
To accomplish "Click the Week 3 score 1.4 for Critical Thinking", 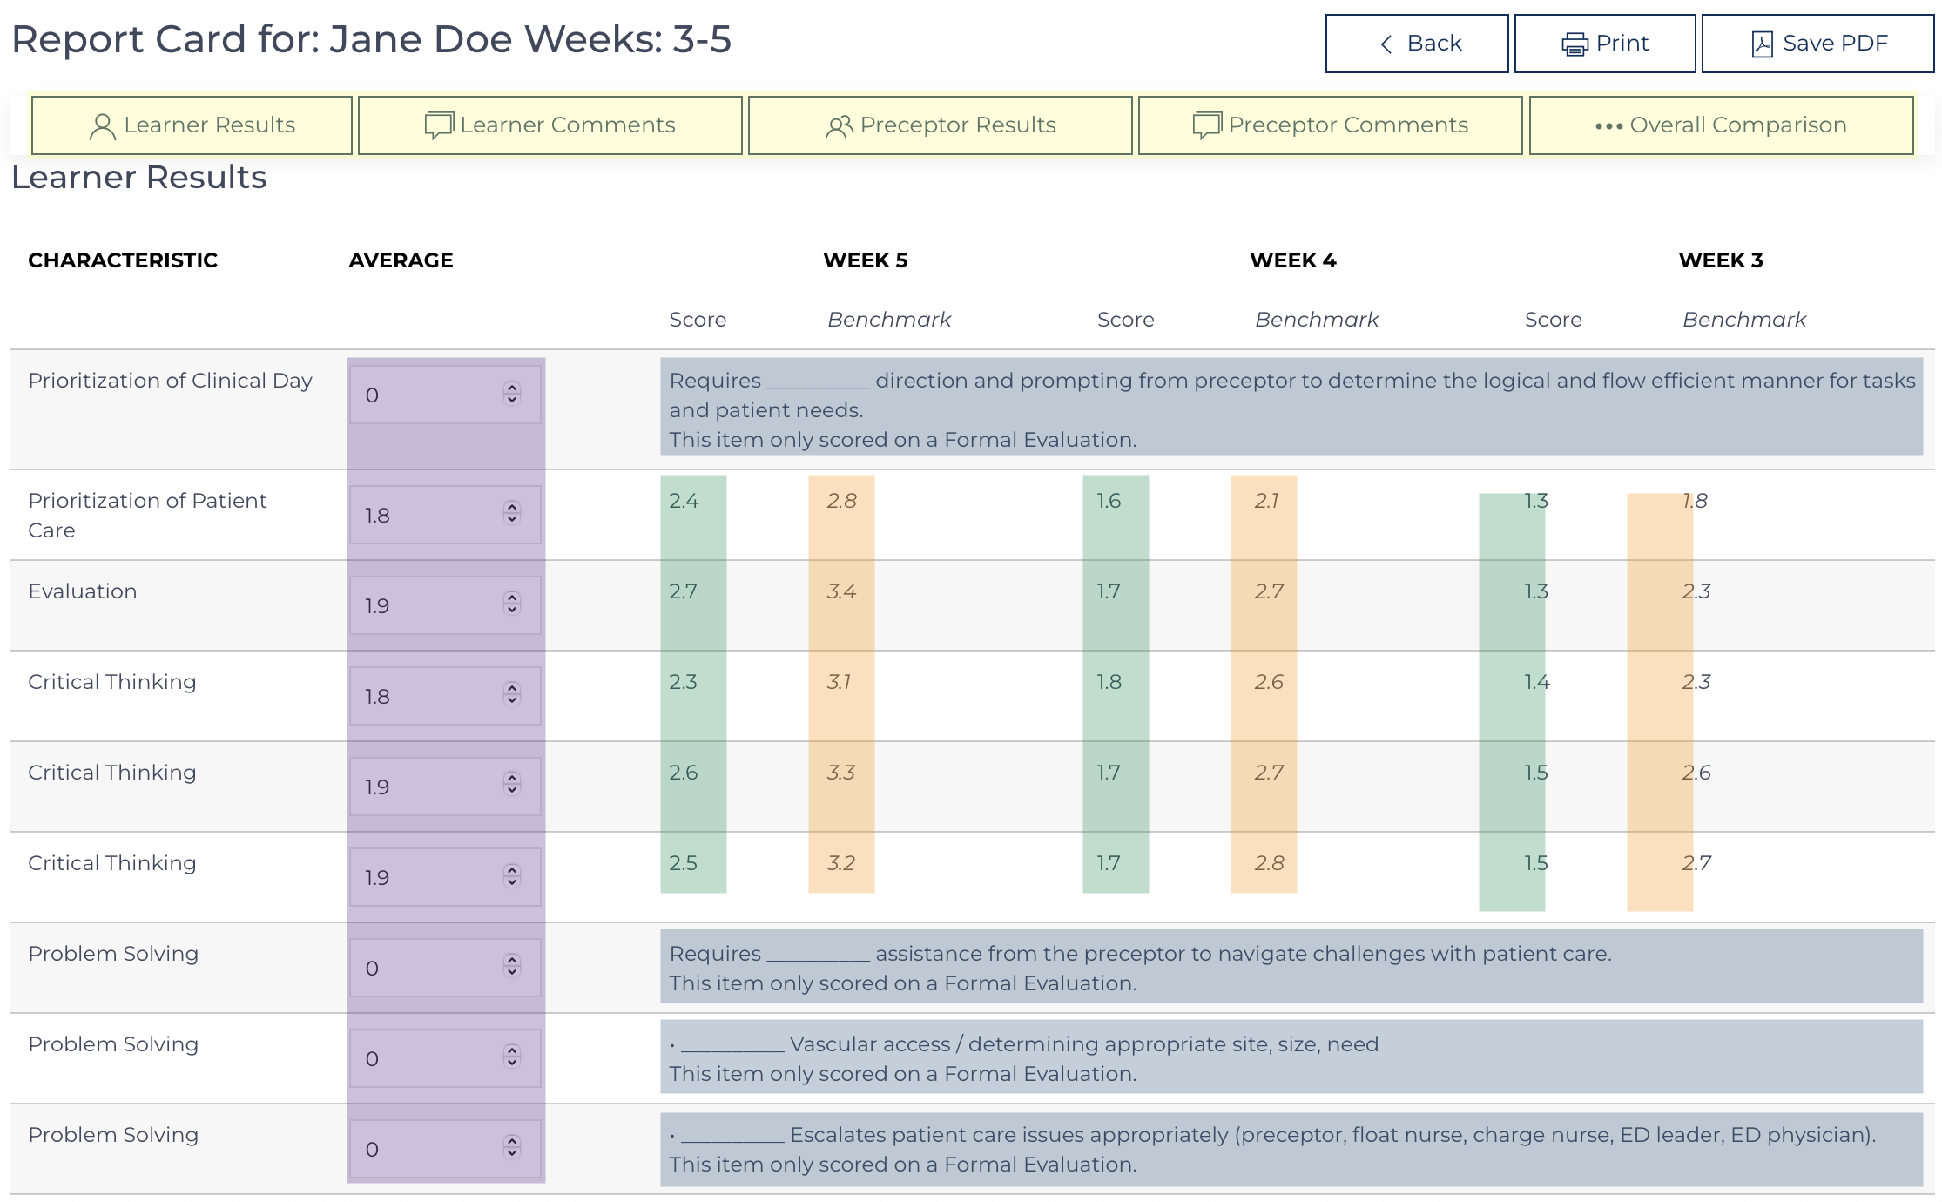I will pyautogui.click(x=1536, y=682).
